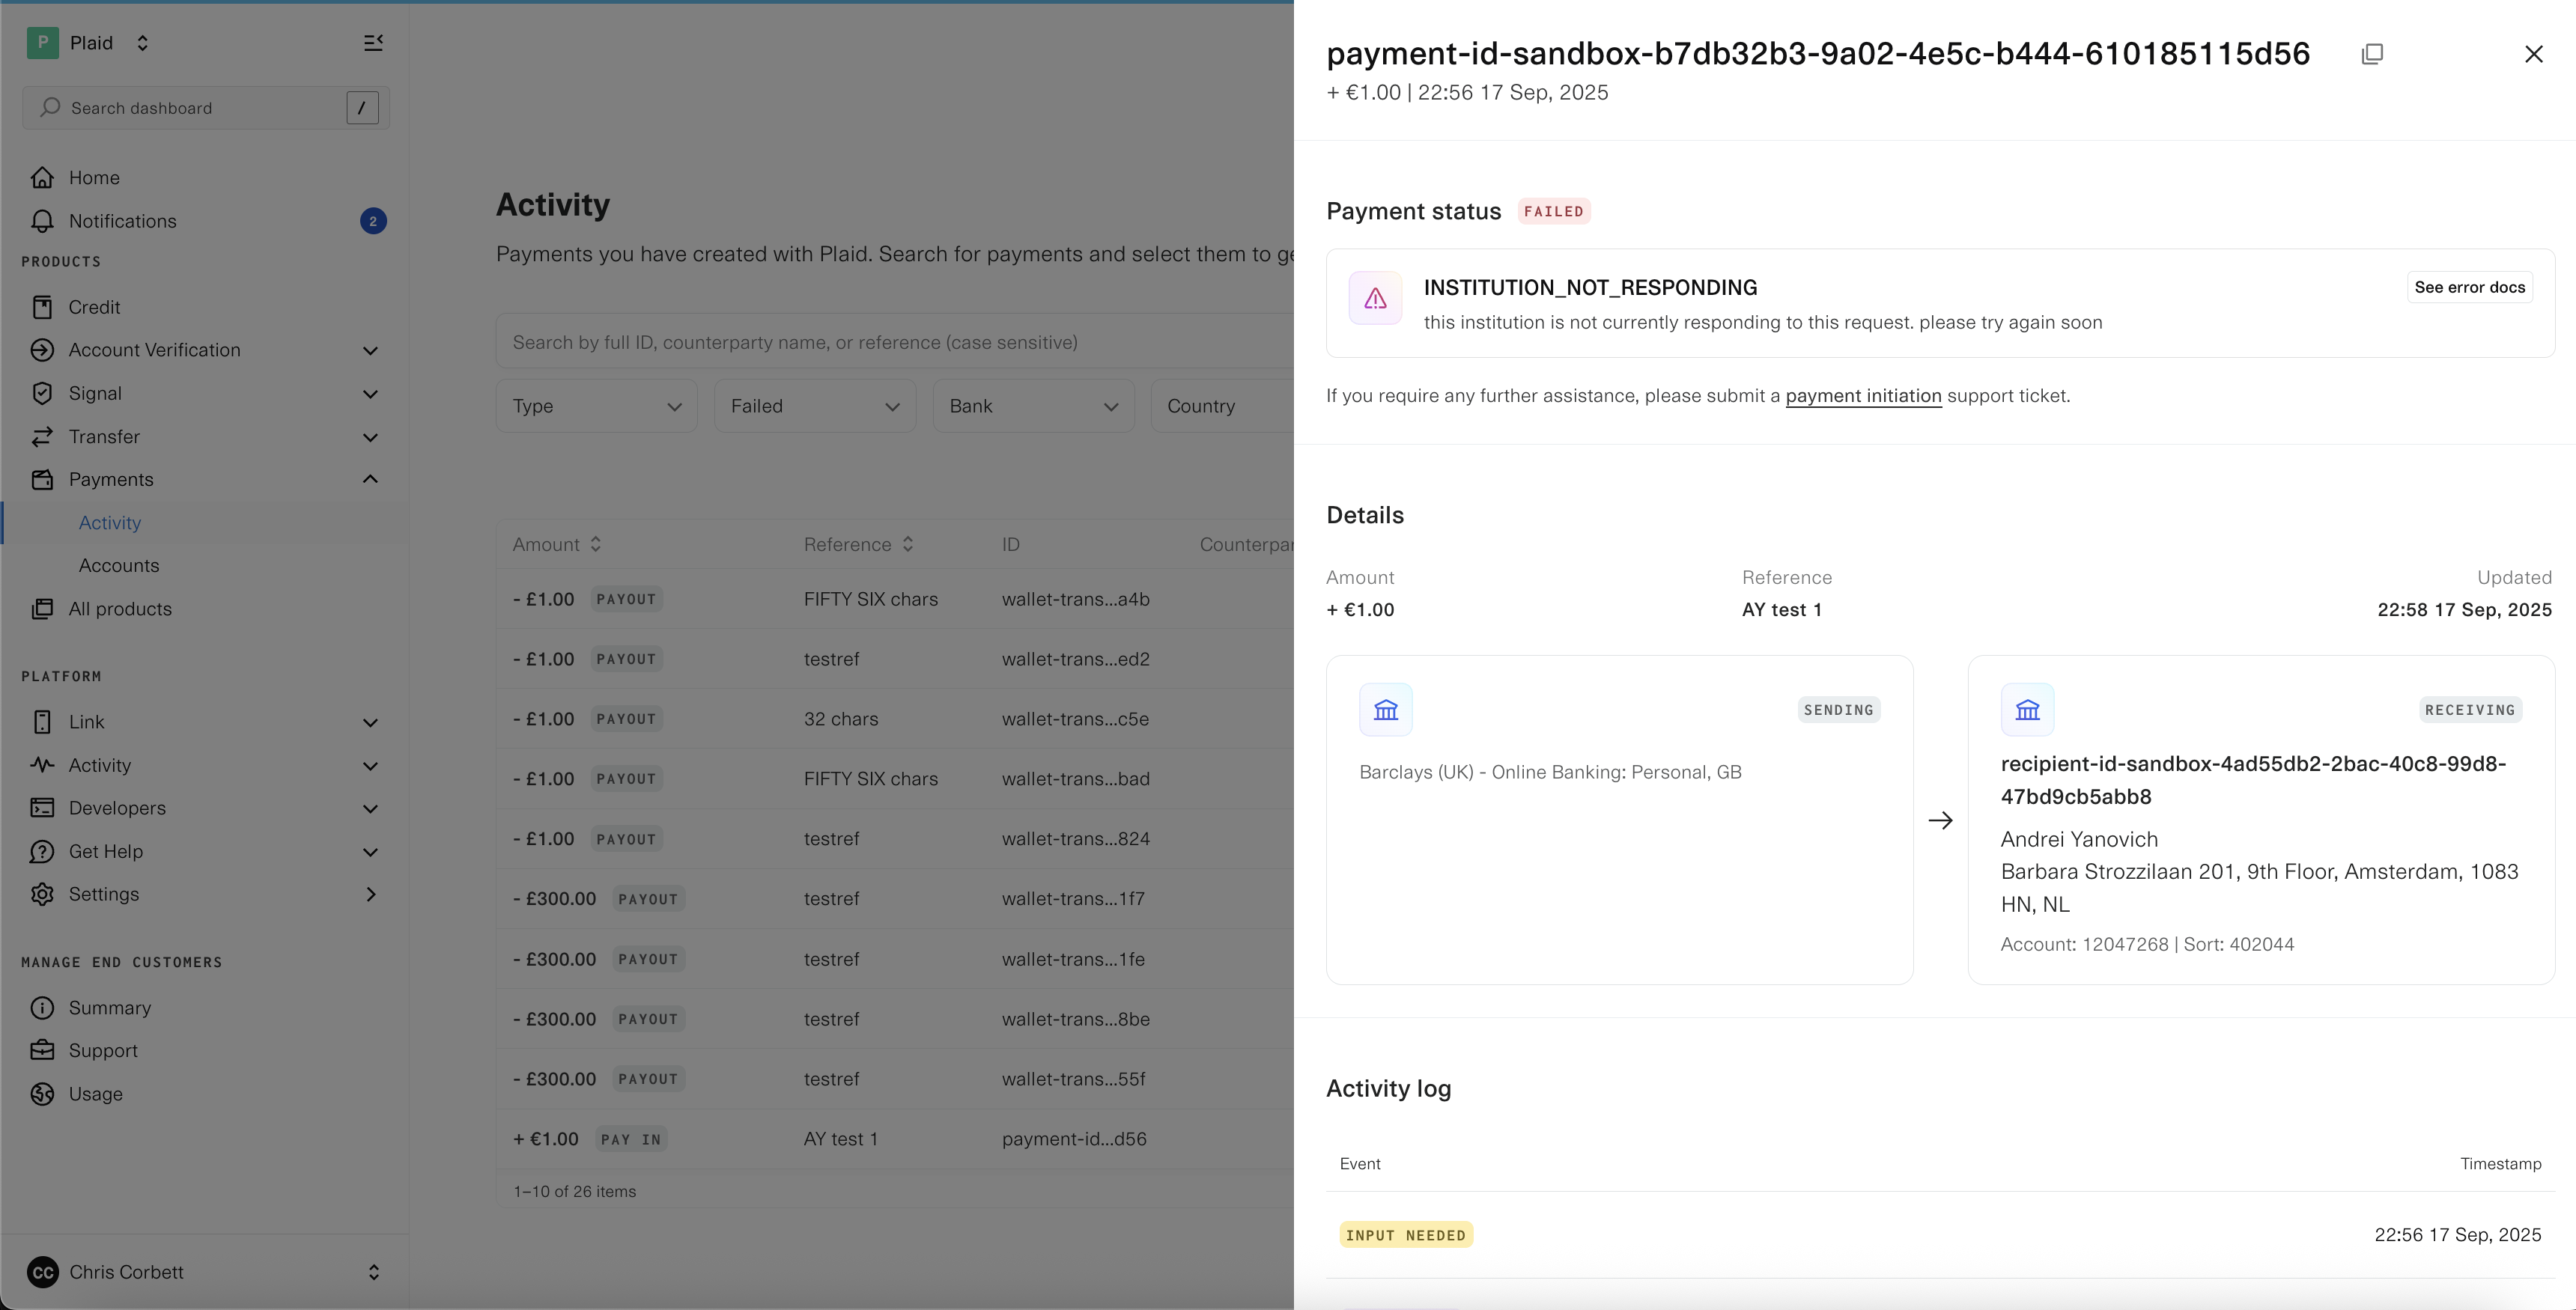Screen dimensions: 2576x1310
Task: Follow the payment initiation support link
Action: coord(1863,396)
